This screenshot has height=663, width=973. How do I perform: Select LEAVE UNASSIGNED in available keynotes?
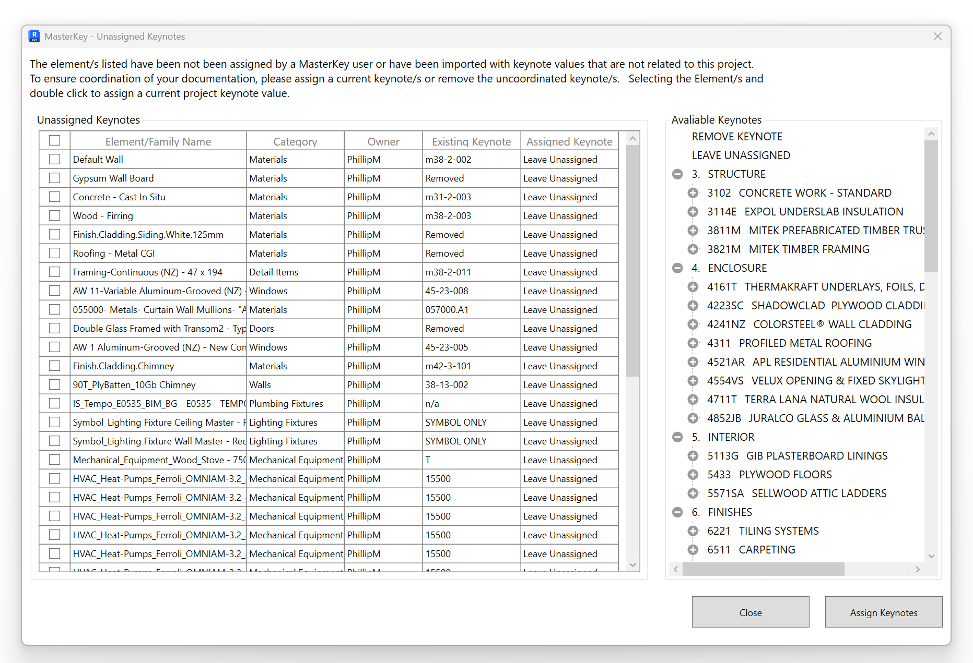741,155
